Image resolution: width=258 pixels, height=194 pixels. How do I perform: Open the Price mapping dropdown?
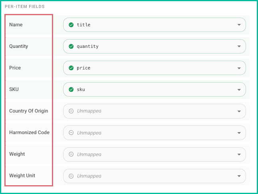pyautogui.click(x=154, y=68)
